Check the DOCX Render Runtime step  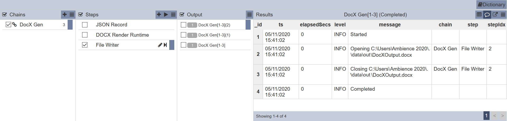[x=85, y=35]
